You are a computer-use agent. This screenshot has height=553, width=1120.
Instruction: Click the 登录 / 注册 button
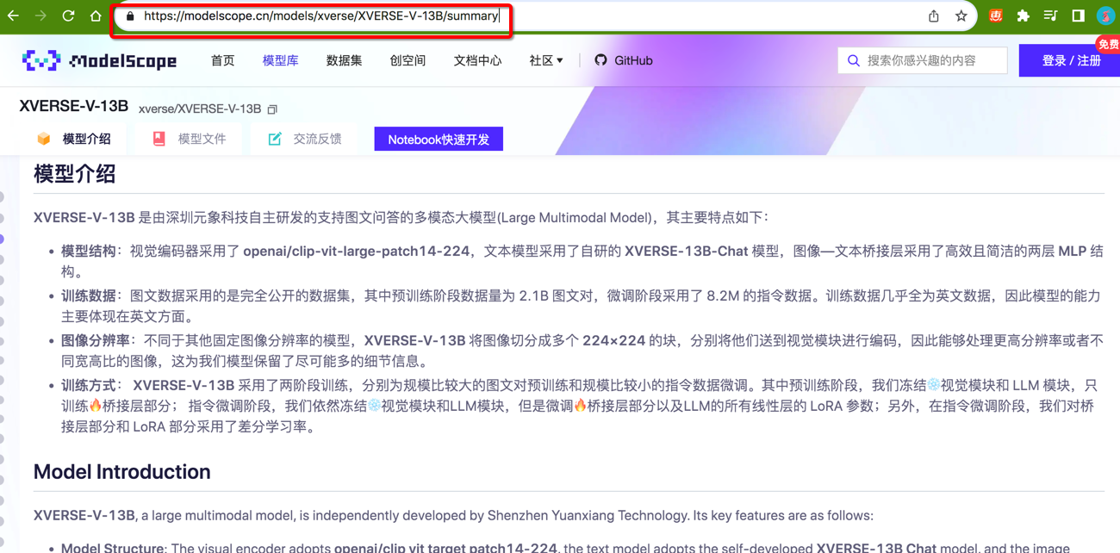(1069, 60)
